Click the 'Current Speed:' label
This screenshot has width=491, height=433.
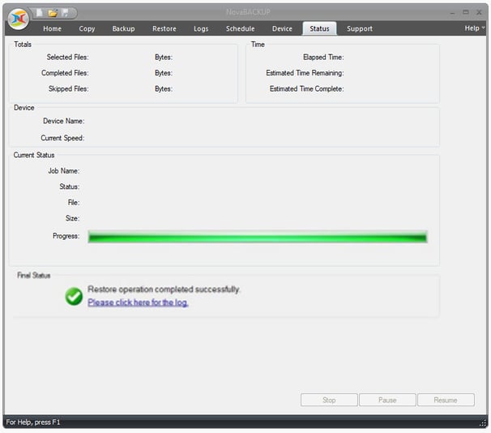pos(62,138)
